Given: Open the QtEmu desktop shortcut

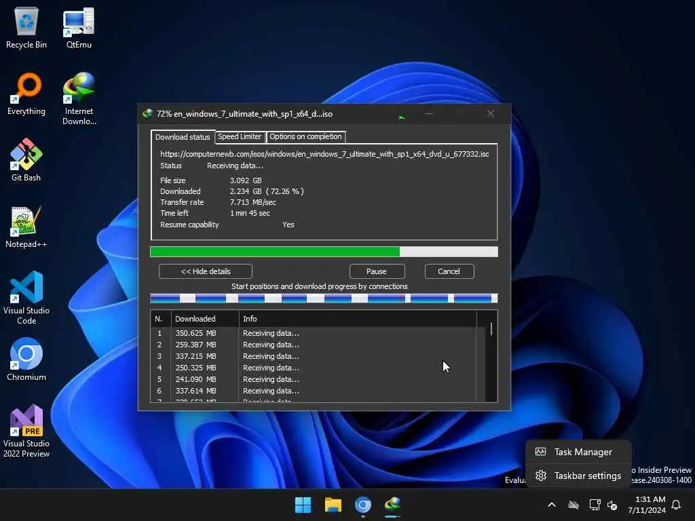Looking at the screenshot, I should point(79,27).
